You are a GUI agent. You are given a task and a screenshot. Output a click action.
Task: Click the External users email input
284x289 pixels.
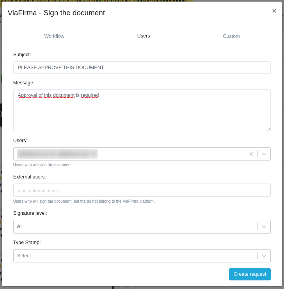pos(142,191)
